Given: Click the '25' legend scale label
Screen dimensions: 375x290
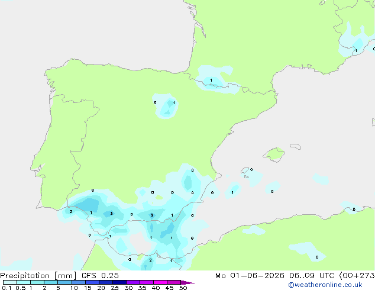Looking at the screenshot, I should [x=115, y=288].
